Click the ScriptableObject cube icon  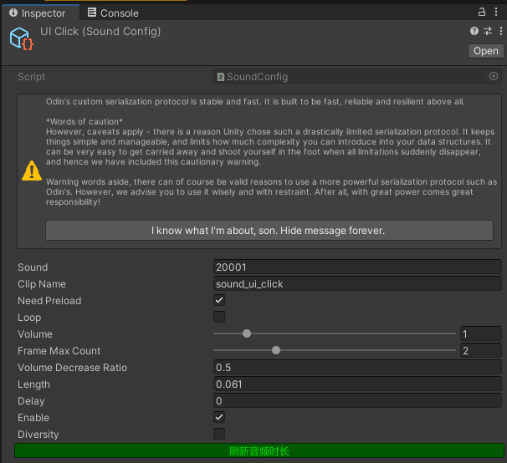pyautogui.click(x=21, y=38)
